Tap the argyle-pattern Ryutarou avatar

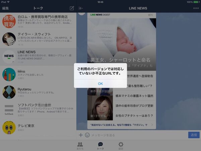(9, 92)
